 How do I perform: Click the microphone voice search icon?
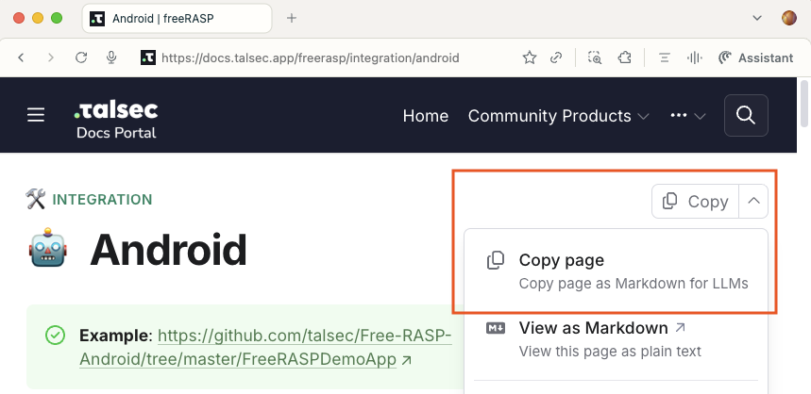pos(111,57)
